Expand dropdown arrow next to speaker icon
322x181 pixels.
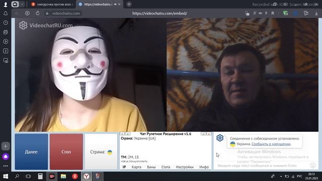coord(22,4)
